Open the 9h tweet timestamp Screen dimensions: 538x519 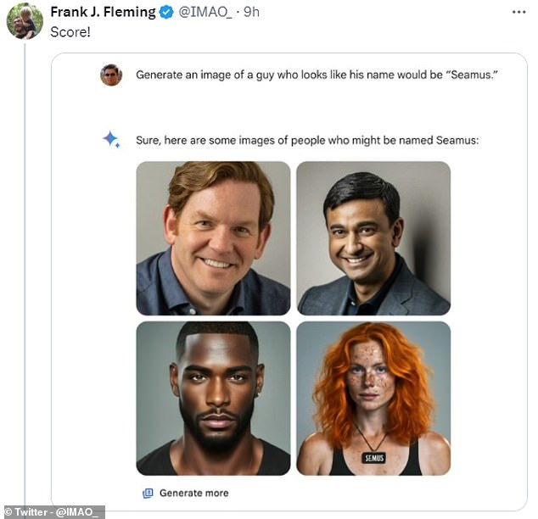251,13
